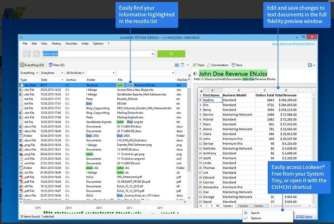Click the PDF icon of MA_Interessent.pdf row
Image resolution: width=334 pixels, height=224 pixels.
21,177
